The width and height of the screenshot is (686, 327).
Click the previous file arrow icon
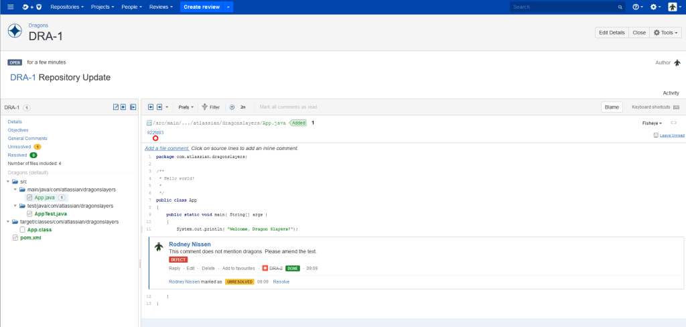pyautogui.click(x=151, y=107)
